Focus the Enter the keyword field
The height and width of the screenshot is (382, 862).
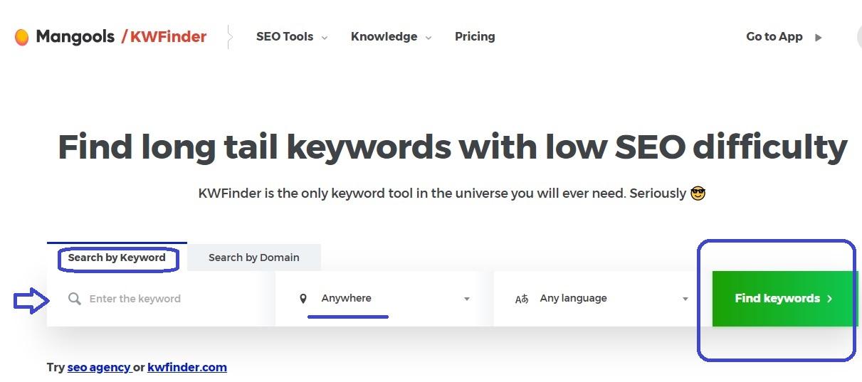click(171, 299)
